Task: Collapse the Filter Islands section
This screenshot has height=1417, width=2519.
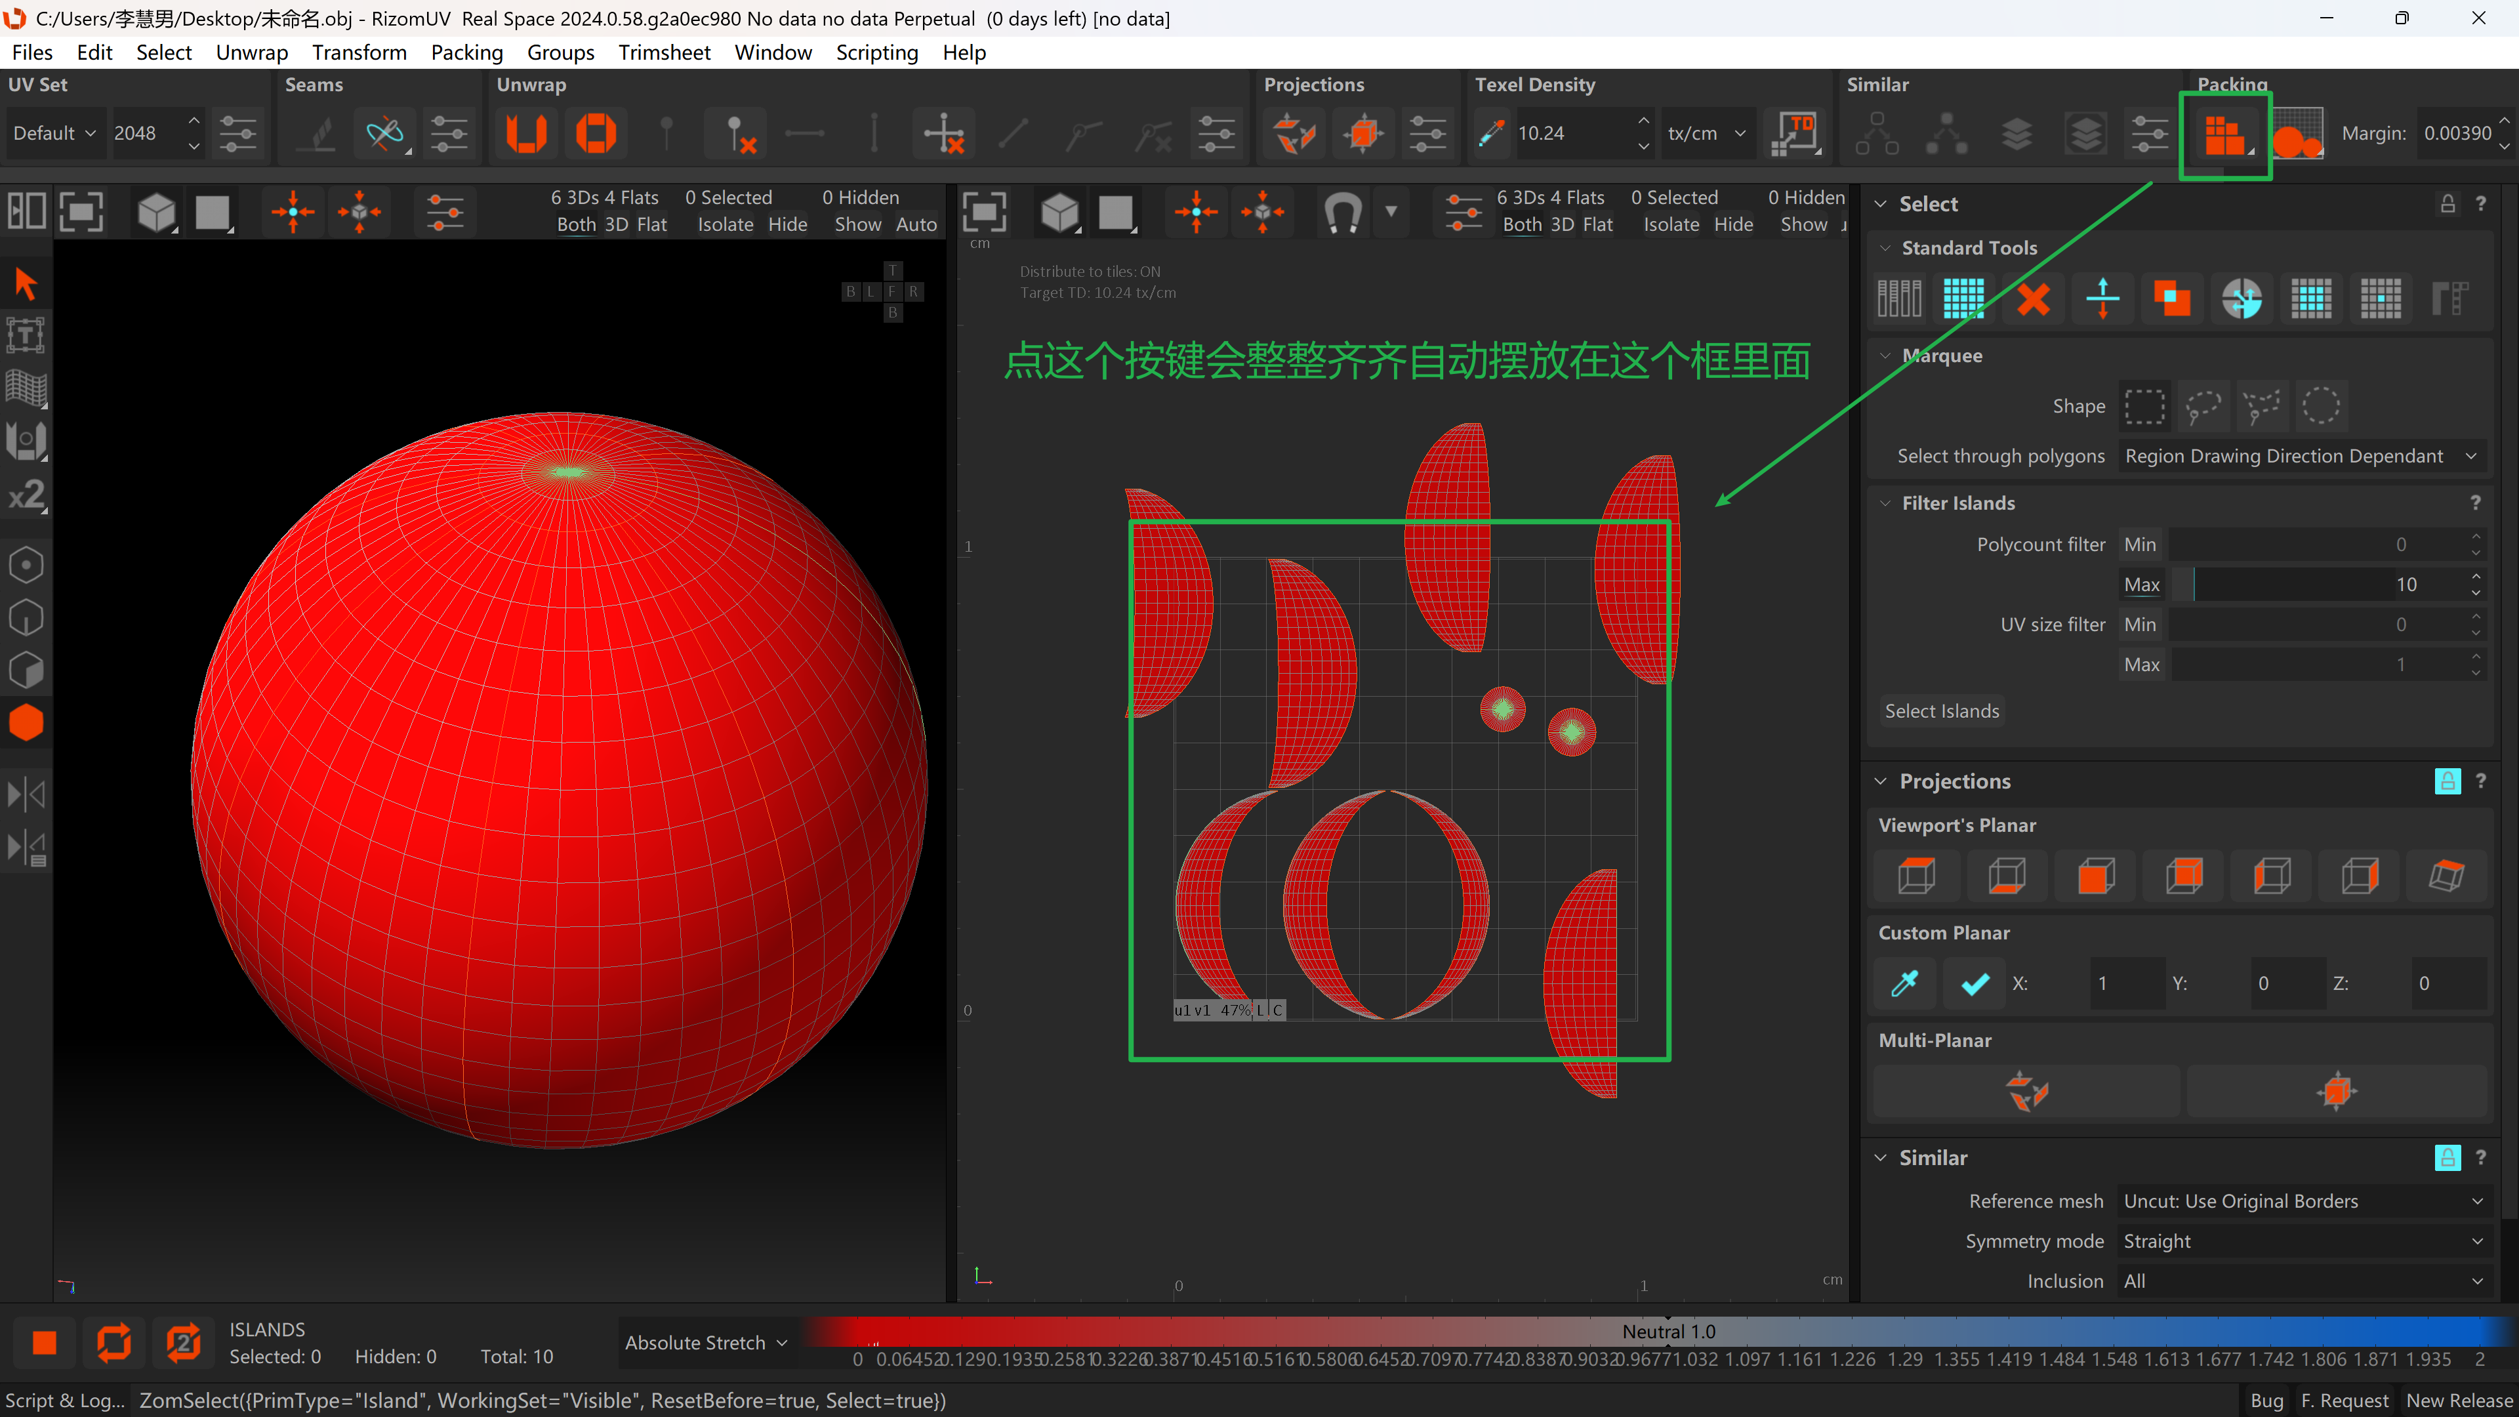Action: 1885,504
